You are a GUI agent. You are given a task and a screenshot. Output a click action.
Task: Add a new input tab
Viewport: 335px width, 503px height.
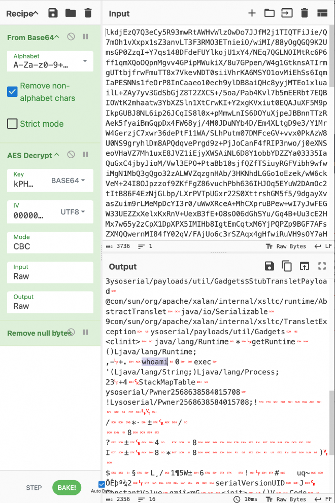pyautogui.click(x=252, y=13)
